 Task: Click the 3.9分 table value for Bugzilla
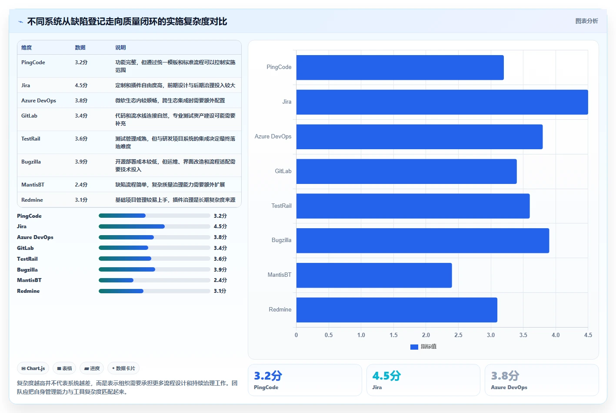tap(81, 162)
